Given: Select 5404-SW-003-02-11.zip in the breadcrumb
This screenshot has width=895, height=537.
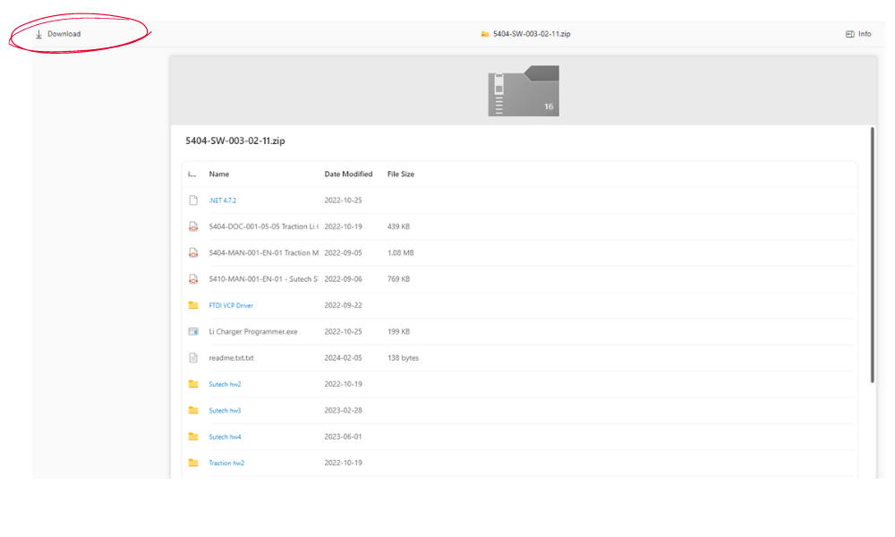Looking at the screenshot, I should point(531,33).
